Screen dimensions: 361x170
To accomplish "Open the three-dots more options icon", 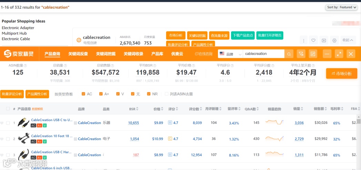I will click(x=304, y=41).
